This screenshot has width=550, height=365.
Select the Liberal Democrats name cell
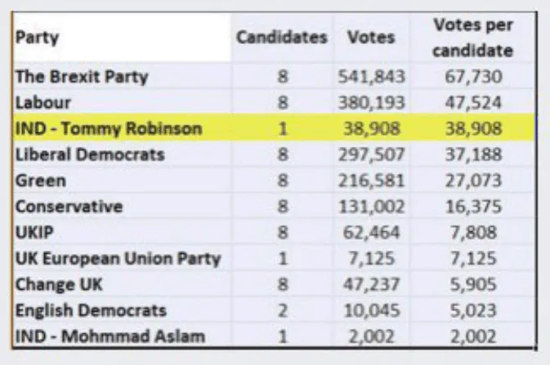click(123, 154)
